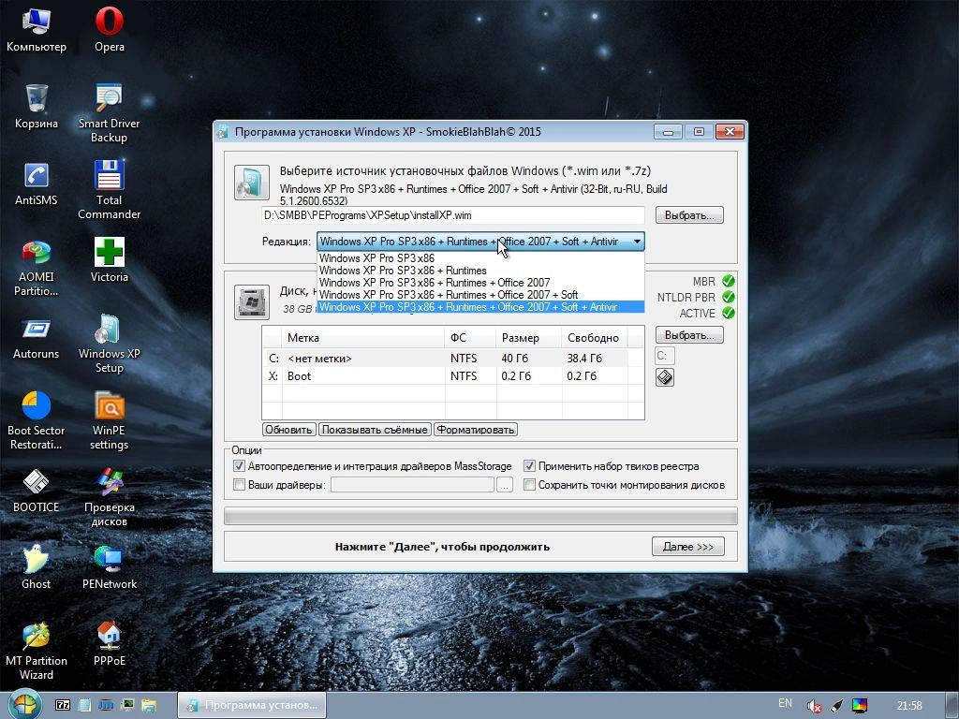Uncheck MassStorage driver autodetection checkbox
The height and width of the screenshot is (719, 959).
tap(239, 466)
